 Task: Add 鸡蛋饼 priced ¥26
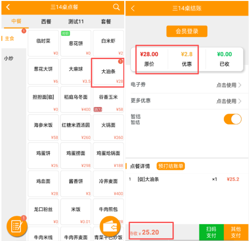(x=43, y=155)
